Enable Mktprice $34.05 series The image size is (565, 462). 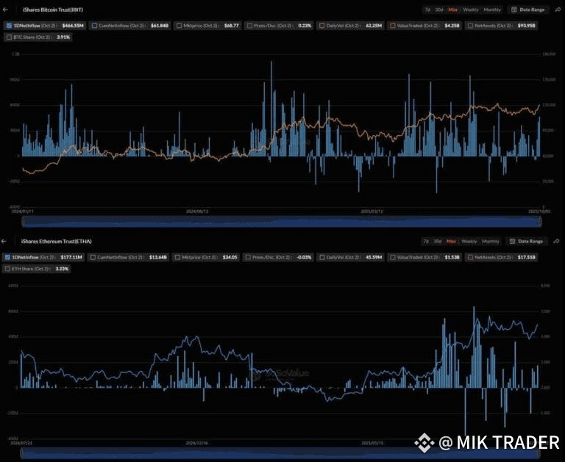(x=177, y=257)
